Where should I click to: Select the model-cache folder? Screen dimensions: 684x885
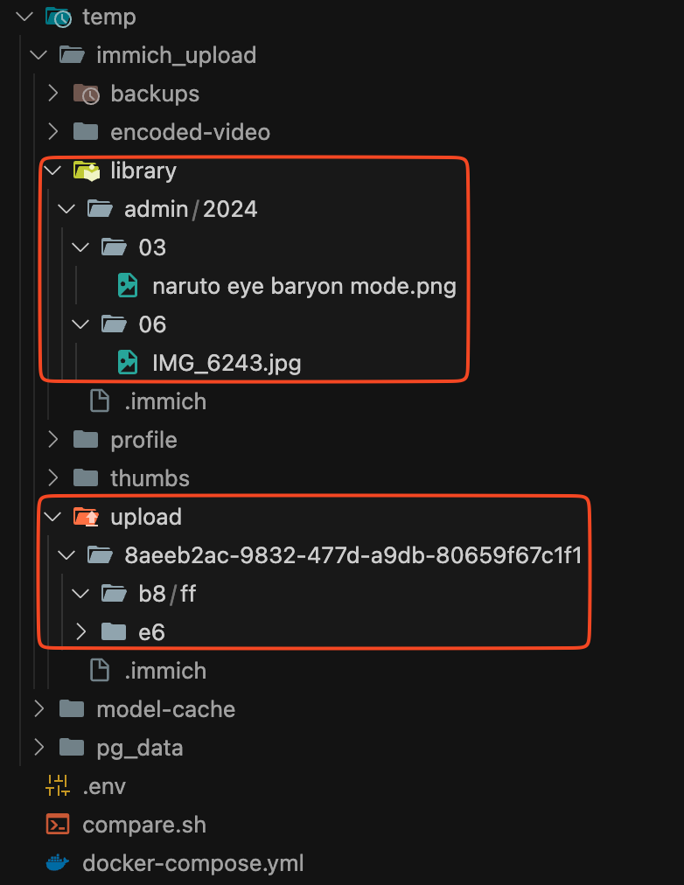coord(165,709)
